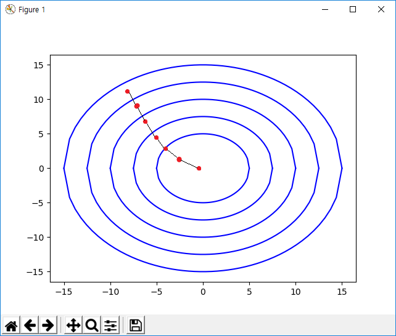Click the x-axis tick label 0
Image resolution: width=396 pixels, height=336 pixels.
click(x=203, y=292)
